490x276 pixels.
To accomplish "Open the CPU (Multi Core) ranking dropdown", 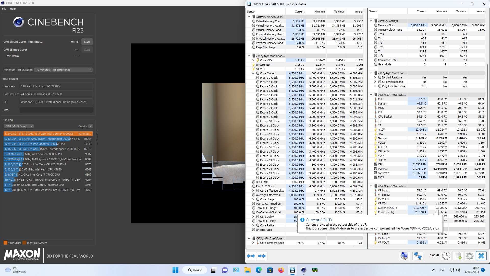I will tap(19, 126).
